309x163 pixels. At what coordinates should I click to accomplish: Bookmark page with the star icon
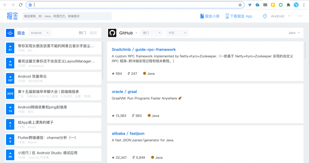pos(240,5)
